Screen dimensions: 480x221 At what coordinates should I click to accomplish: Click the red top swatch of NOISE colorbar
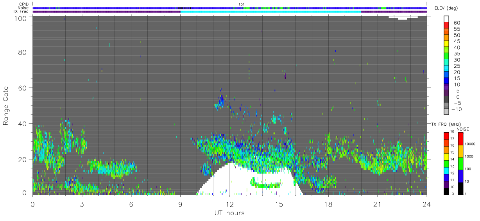point(461,138)
